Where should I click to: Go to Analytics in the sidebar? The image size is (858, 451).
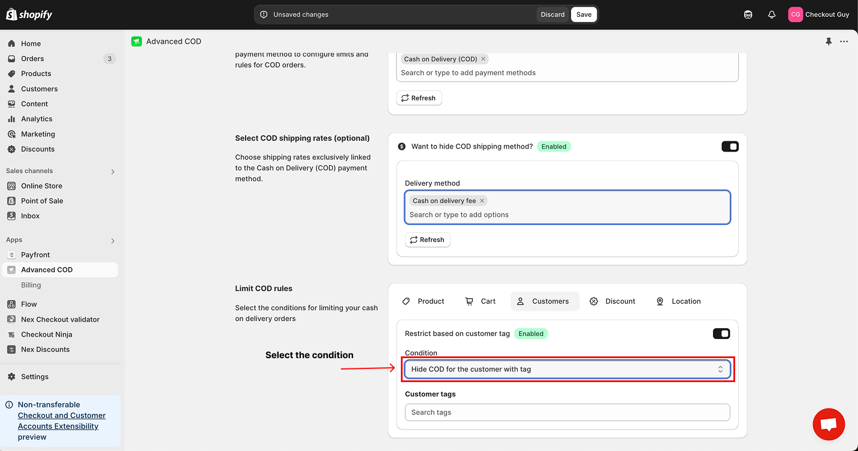(x=37, y=119)
